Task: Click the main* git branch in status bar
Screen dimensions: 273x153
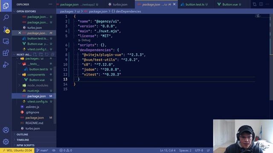Action: 42,150
